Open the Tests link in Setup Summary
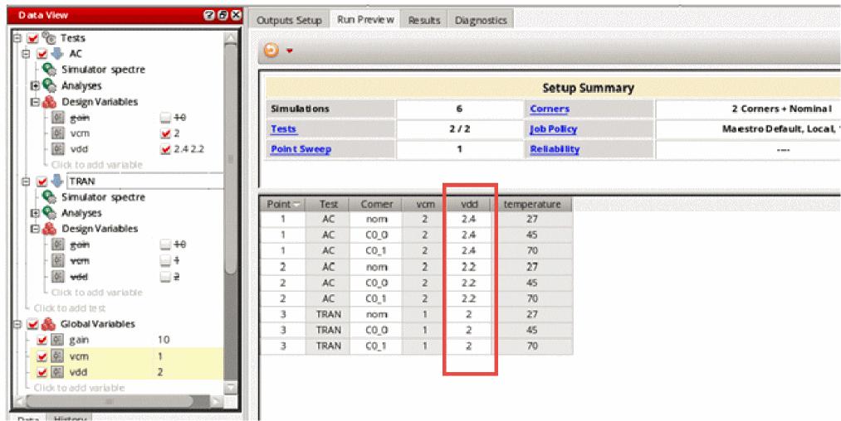Image resolution: width=841 pixels, height=421 pixels. (283, 129)
